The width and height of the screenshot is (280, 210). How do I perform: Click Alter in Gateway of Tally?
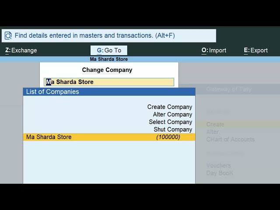213,132
